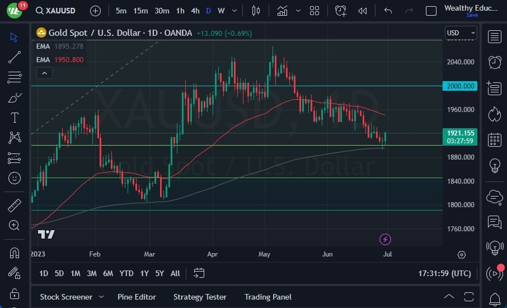Image resolution: width=507 pixels, height=308 pixels.
Task: Activate the zoom in tool
Action: coord(14,225)
